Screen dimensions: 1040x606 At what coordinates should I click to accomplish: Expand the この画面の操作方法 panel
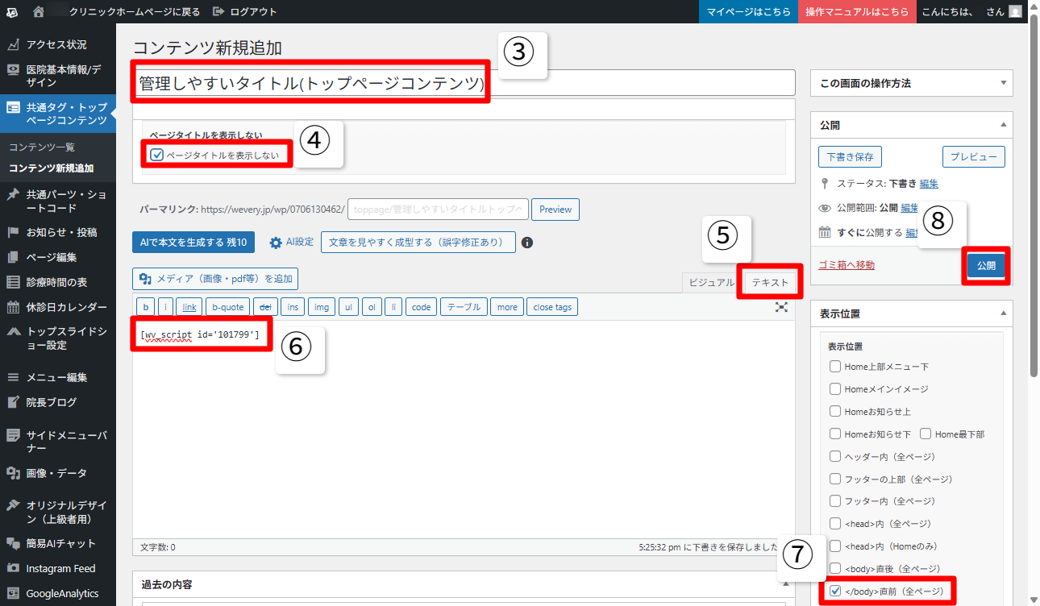click(x=1003, y=83)
